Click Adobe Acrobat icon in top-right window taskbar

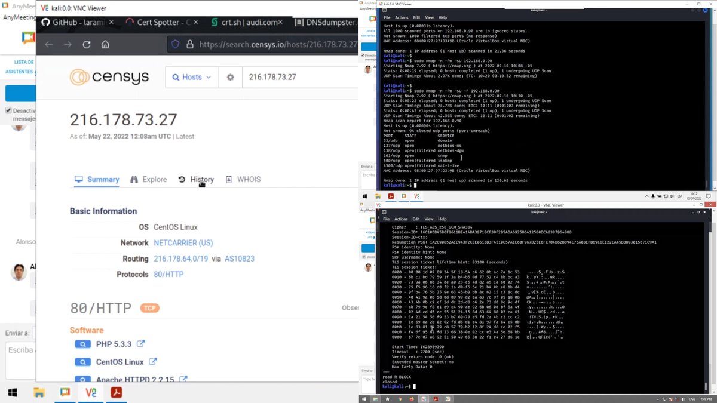(x=391, y=196)
